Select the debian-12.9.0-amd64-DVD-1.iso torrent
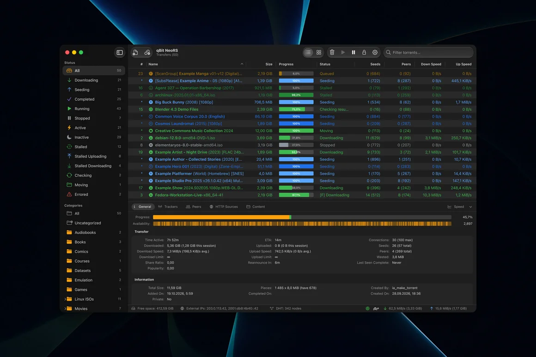This screenshot has height=357, width=536. click(x=302, y=138)
